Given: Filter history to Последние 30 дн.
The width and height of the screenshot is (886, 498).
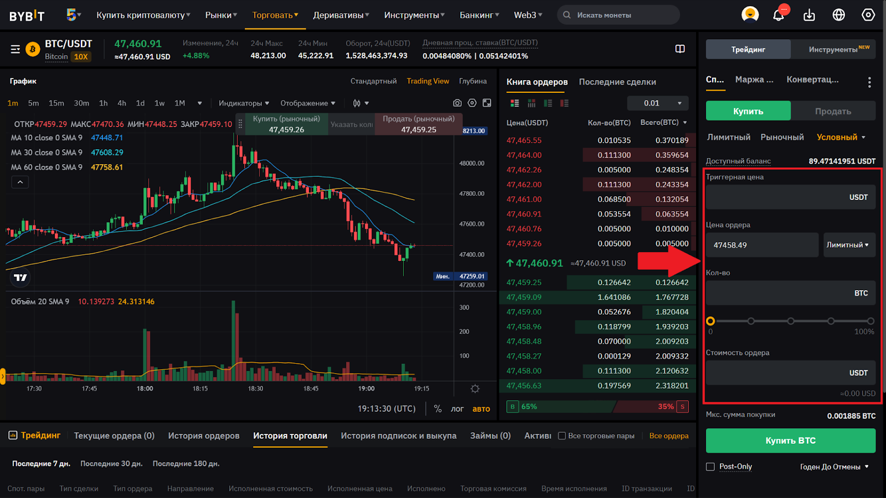Looking at the screenshot, I should coord(111,464).
